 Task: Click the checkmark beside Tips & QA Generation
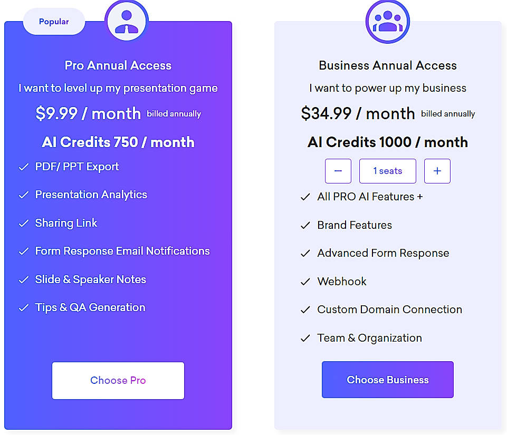point(23,307)
